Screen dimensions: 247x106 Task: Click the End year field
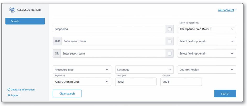coord(181,82)
